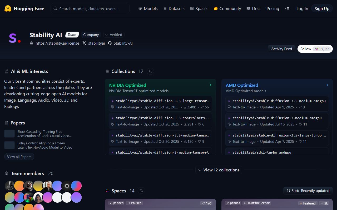Open the AMD Optimized collection via its chevron
This screenshot has height=210, width=337.
coord(327,85)
